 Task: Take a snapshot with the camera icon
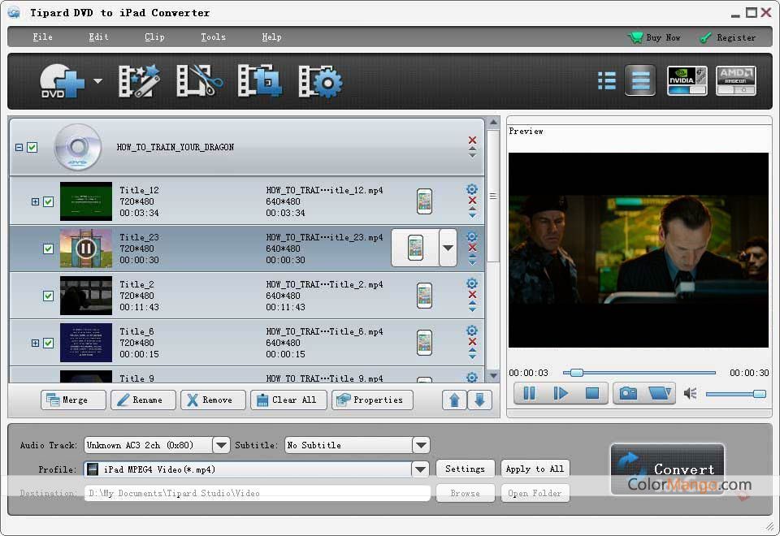tap(628, 393)
